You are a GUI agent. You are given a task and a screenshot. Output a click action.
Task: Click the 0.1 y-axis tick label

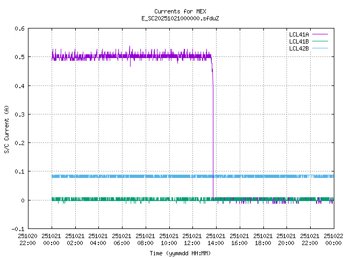[19, 172]
